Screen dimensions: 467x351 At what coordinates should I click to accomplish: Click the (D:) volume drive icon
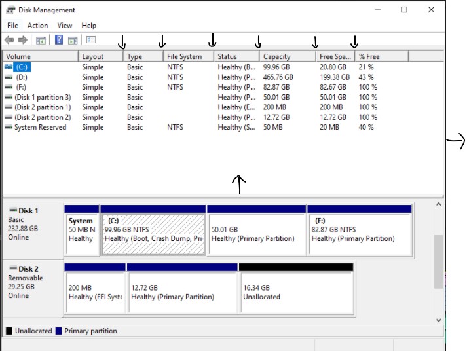coord(9,77)
